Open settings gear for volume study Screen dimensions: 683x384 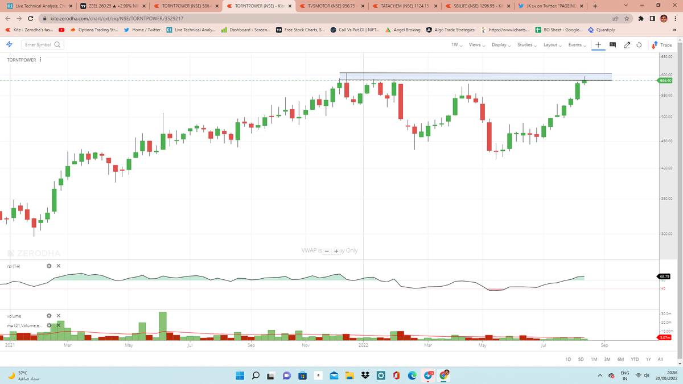(x=49, y=316)
